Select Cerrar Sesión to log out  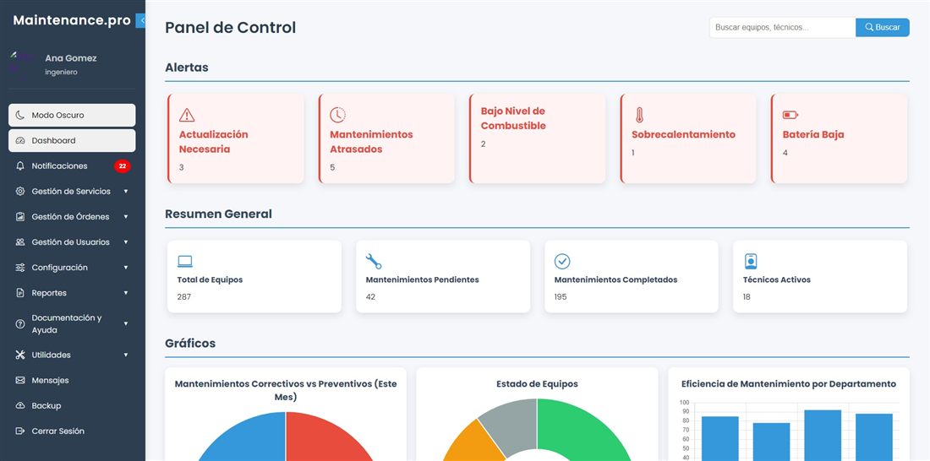coord(72,431)
